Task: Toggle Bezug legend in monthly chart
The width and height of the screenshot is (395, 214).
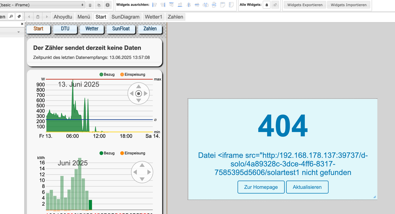Action: 107,153
